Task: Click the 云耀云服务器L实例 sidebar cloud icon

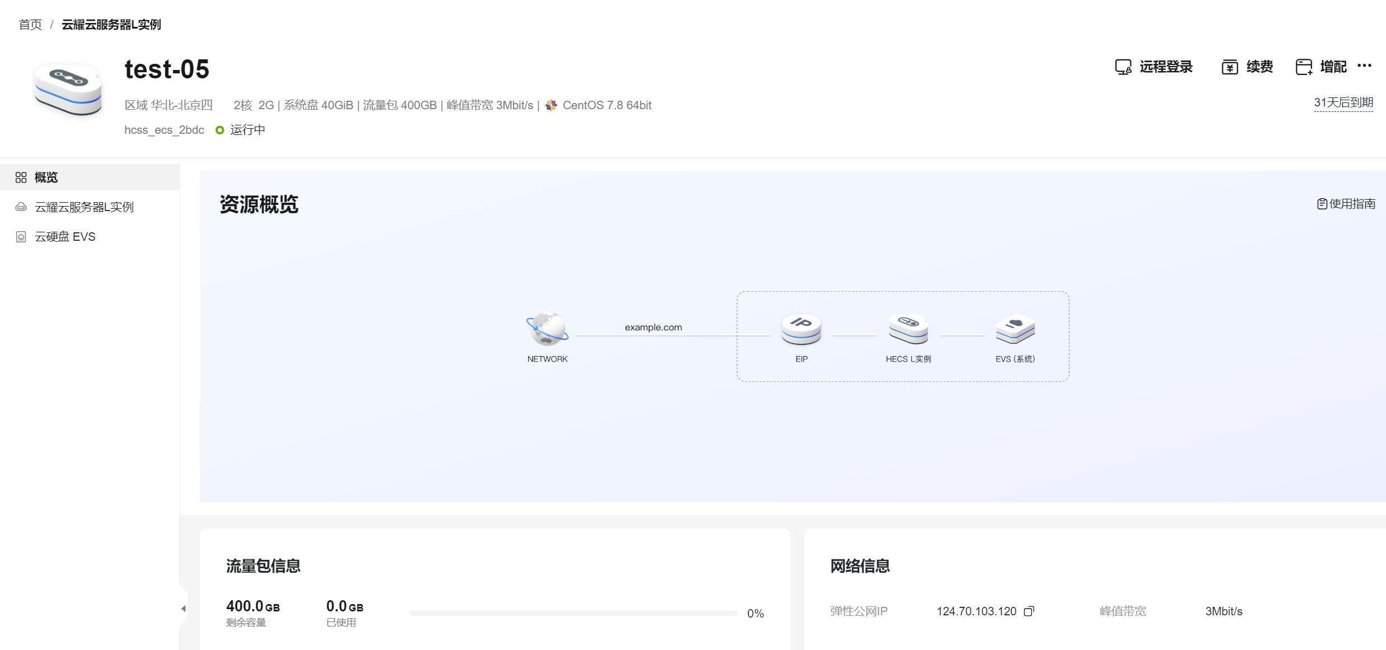Action: tap(21, 207)
